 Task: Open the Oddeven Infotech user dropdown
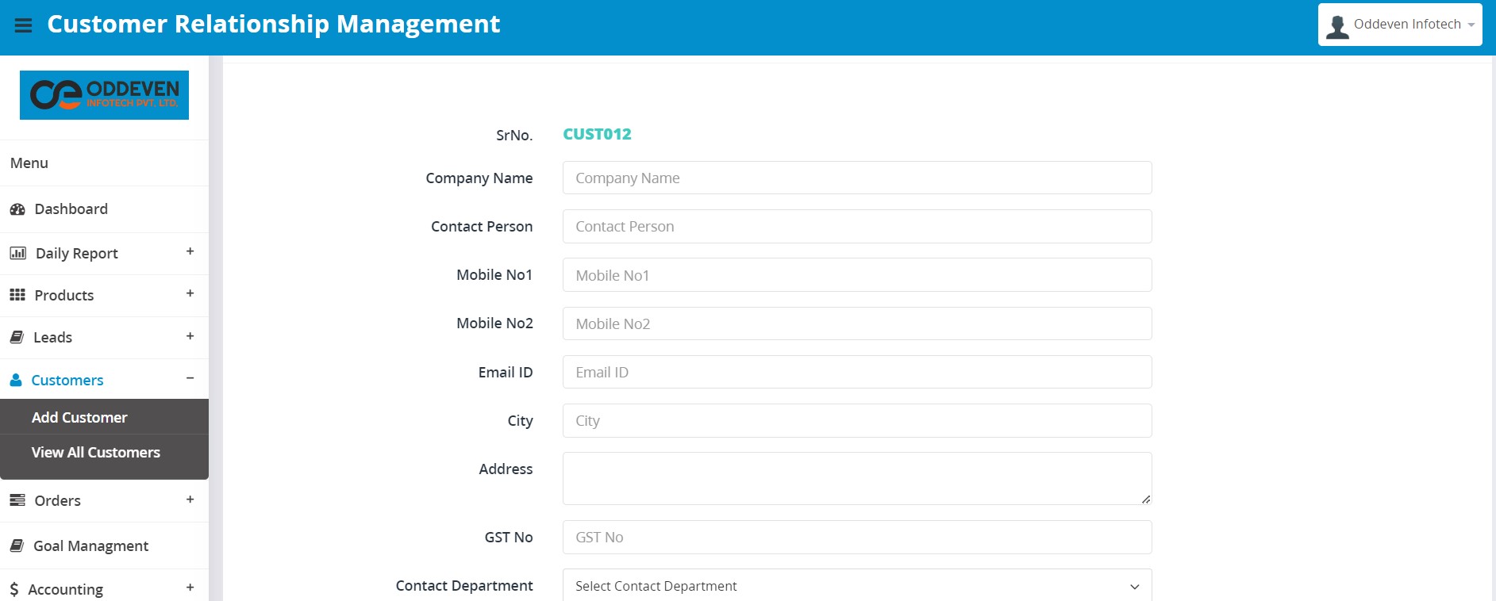point(1399,25)
